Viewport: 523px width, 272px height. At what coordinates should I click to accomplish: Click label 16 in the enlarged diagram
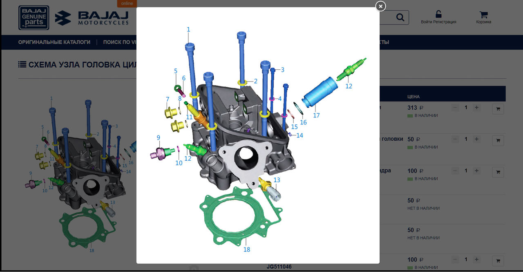click(303, 122)
